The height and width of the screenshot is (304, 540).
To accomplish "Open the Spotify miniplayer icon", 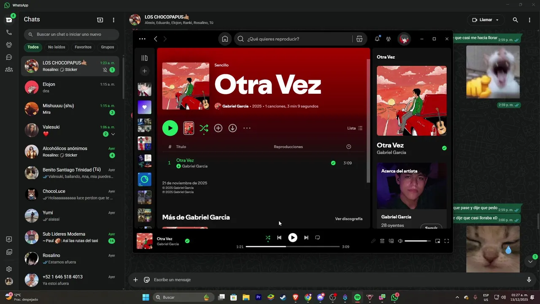I will pyautogui.click(x=437, y=241).
